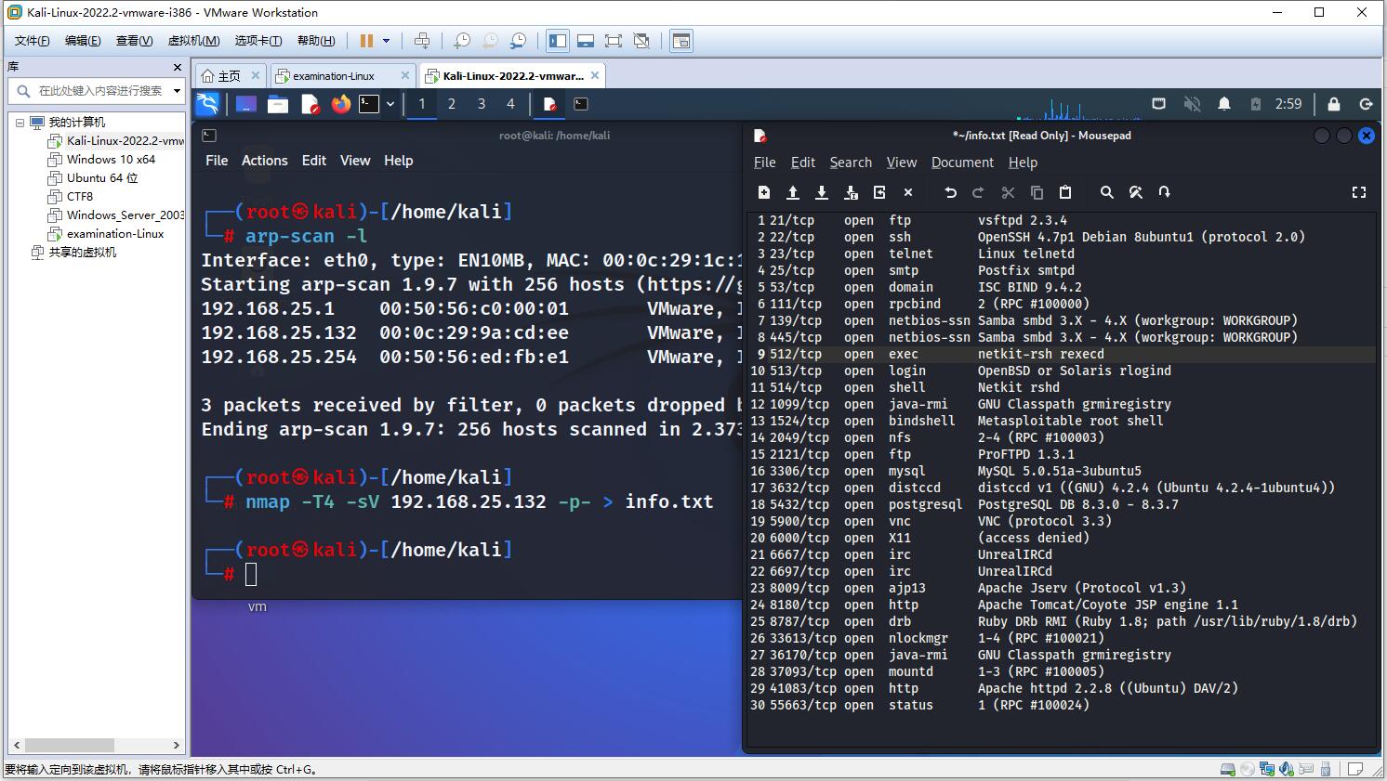Click the Copy icon in Mousepad toolbar
The height and width of the screenshot is (781, 1387).
1037,192
